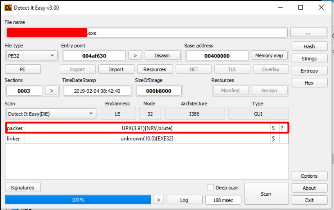Open the Strings viewer
Viewport: 334px width, 210px height.
point(309,59)
